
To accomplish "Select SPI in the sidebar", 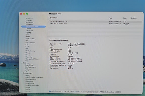I will 26,49.
